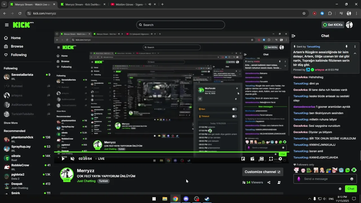
Task: Click the clip creation clapperboard icon
Action: click(x=252, y=159)
